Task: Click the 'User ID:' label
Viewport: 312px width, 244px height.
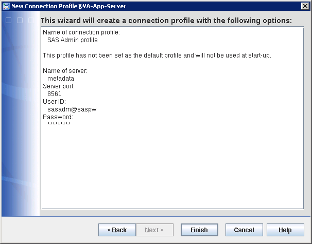Action: click(x=54, y=101)
